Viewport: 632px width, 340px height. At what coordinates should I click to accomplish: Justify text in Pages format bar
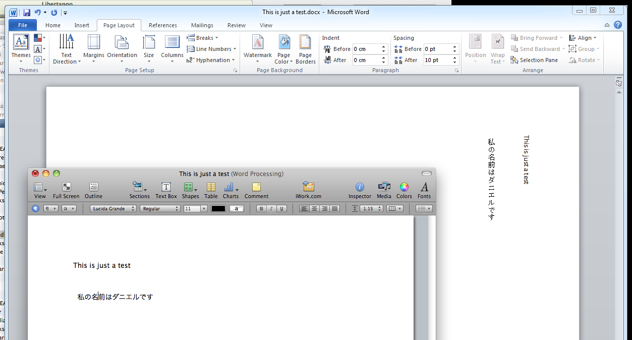[334, 208]
